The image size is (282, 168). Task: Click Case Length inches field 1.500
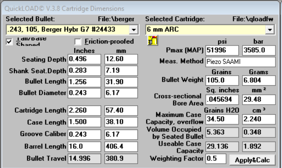click(84, 122)
